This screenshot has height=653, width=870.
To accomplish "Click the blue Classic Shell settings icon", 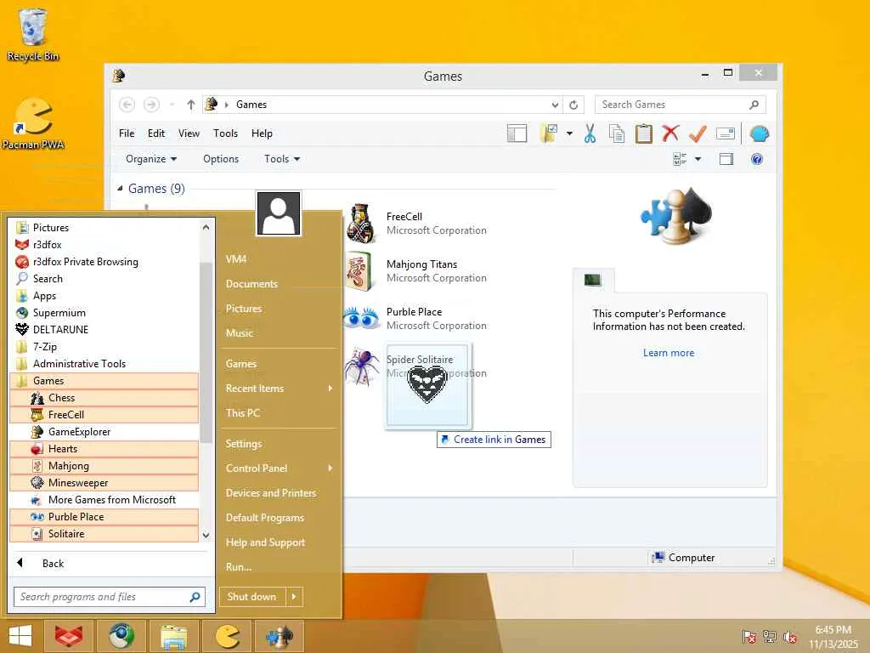I will [x=759, y=133].
